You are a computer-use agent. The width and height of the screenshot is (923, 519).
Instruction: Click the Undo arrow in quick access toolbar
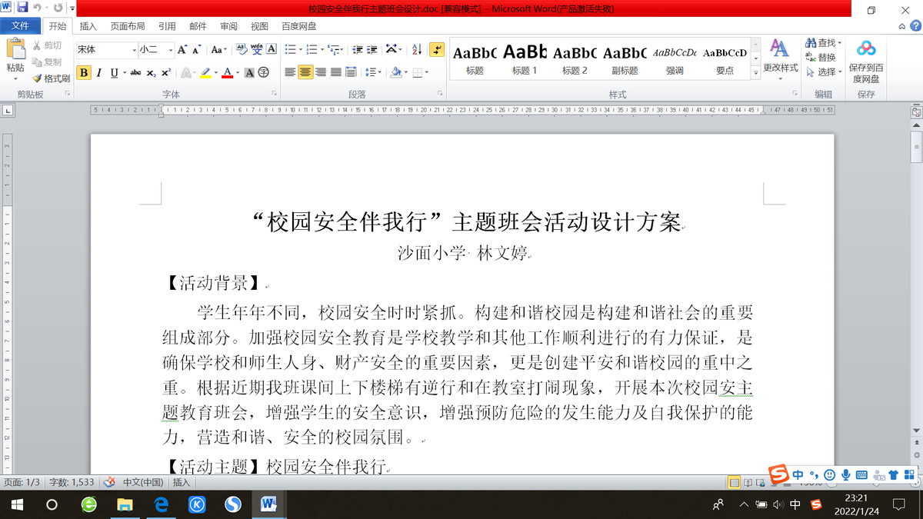37,8
